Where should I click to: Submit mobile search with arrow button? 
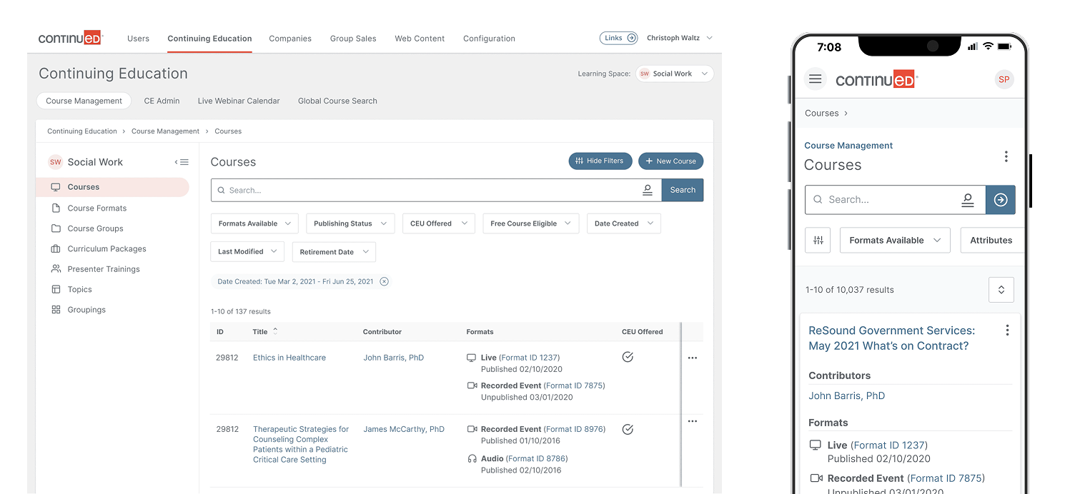click(x=1000, y=200)
